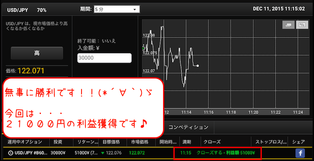Click the 122.075 price axis label
The image size is (314, 161).
(x=150, y=53)
